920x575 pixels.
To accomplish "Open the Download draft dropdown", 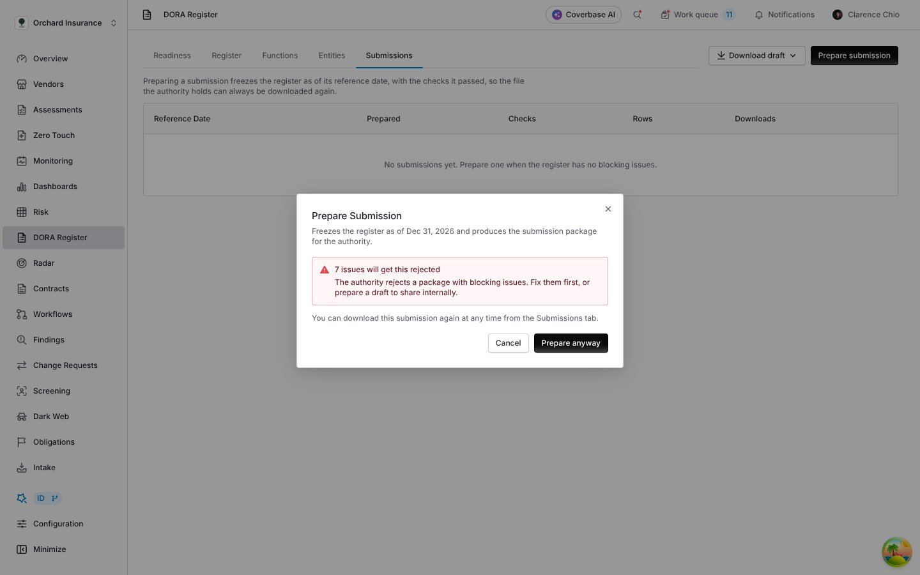I will point(756,56).
